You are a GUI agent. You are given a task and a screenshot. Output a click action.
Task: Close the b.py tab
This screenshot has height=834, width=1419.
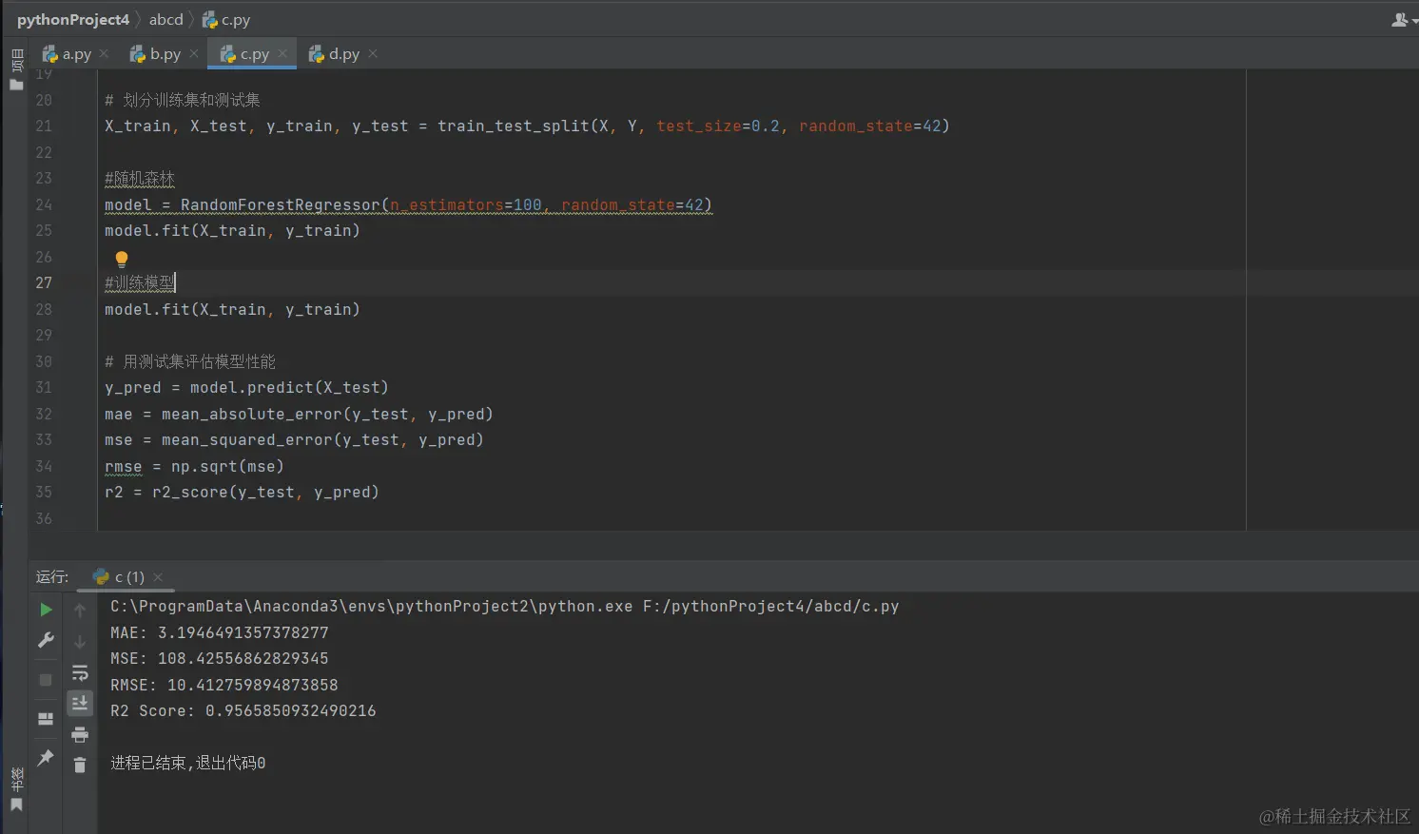(x=194, y=53)
